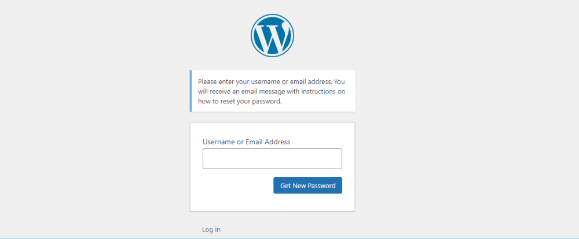Screen dimensions: 579x239
Task: Submit the lost password form
Action: (307, 185)
